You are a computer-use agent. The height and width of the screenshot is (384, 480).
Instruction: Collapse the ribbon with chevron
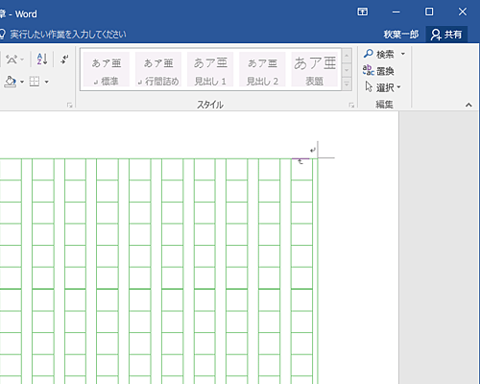click(468, 105)
